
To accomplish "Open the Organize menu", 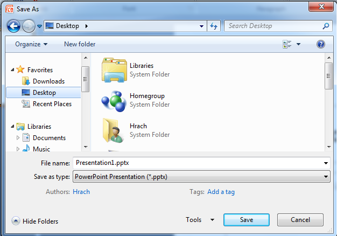I will coord(31,44).
